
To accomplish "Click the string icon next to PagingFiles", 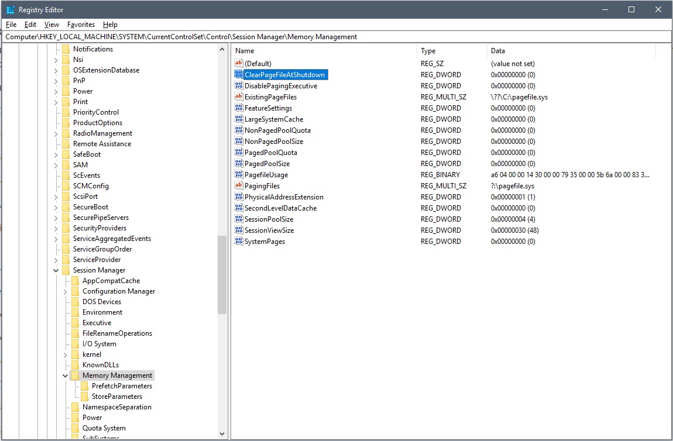I will 239,186.
